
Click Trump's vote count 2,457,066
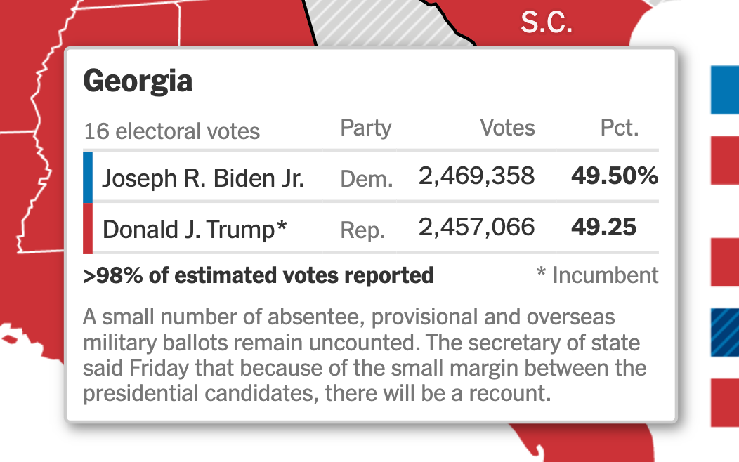(x=476, y=227)
